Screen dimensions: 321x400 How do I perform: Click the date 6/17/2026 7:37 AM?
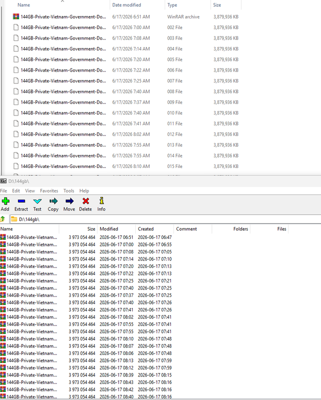131,102
